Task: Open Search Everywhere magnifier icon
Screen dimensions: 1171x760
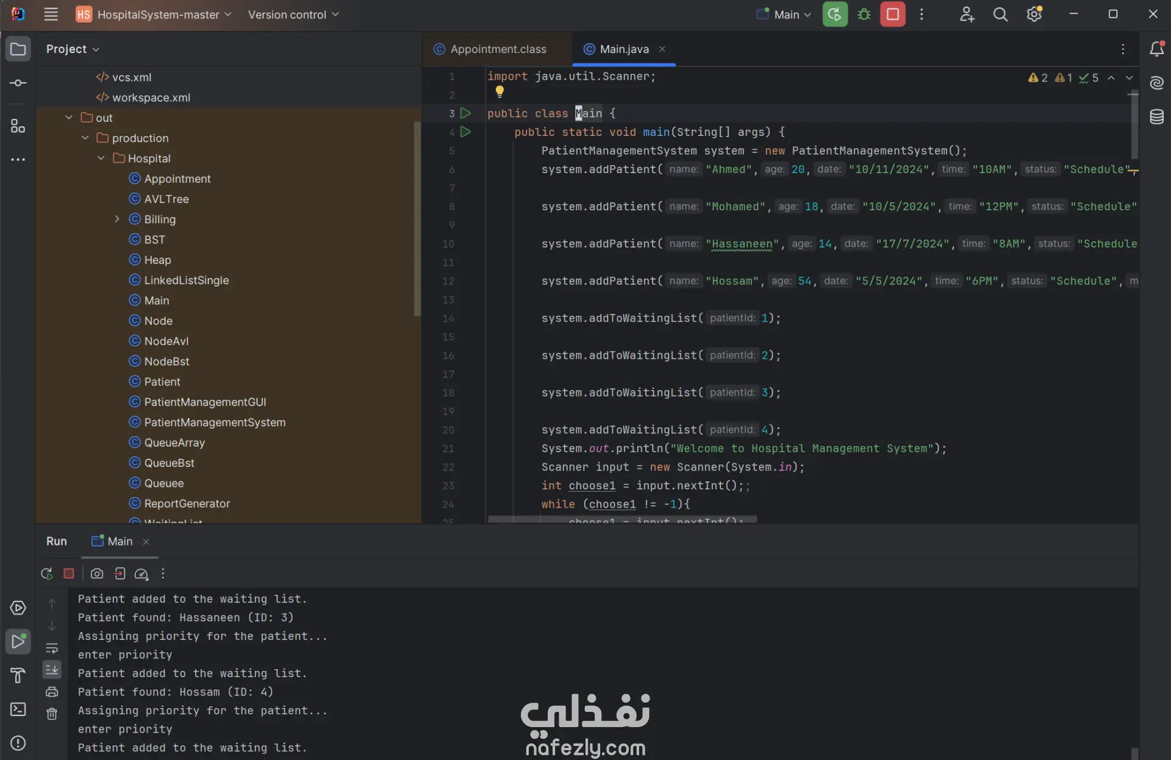Action: 1000,15
